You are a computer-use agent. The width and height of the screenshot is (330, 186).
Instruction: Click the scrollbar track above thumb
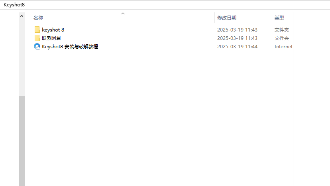pyautogui.click(x=22, y=57)
